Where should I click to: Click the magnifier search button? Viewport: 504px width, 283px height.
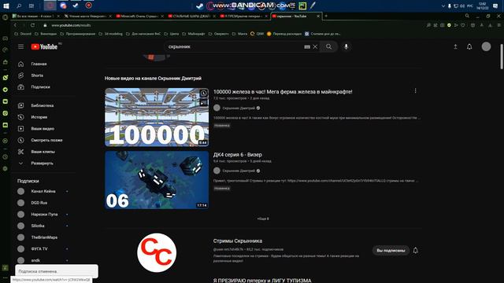click(329, 47)
